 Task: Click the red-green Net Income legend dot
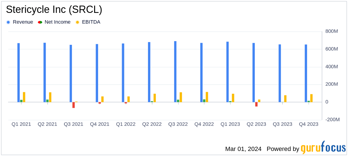pos(40,22)
